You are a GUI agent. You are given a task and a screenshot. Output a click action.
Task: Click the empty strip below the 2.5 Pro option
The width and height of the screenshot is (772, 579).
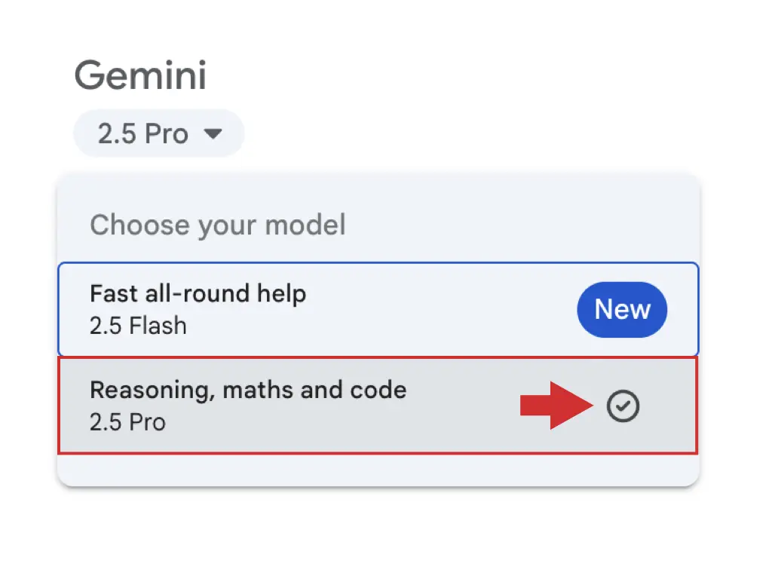pos(377,470)
